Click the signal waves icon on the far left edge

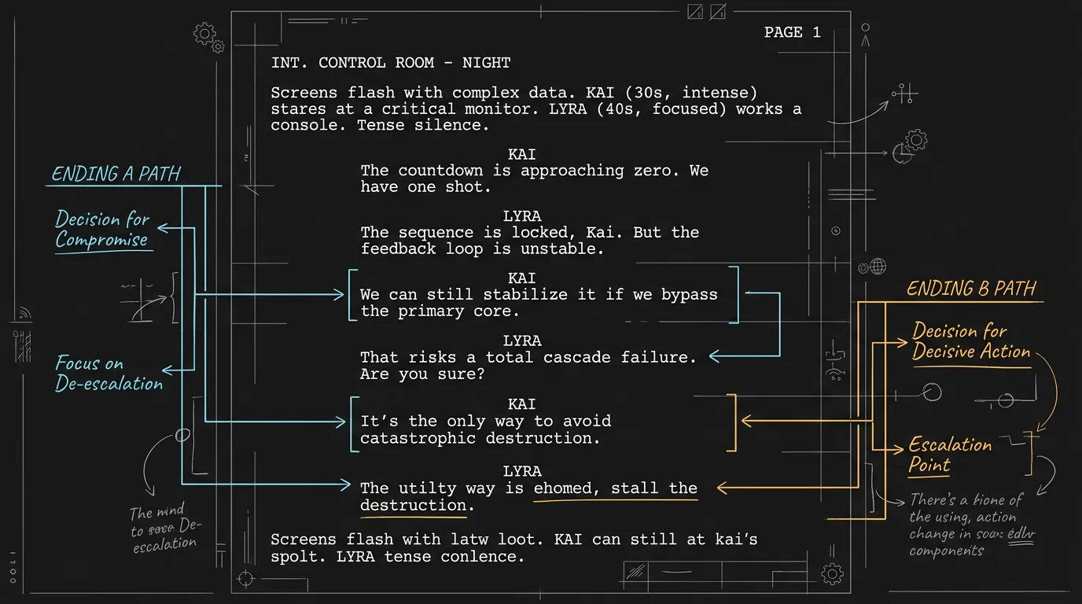click(x=24, y=311)
